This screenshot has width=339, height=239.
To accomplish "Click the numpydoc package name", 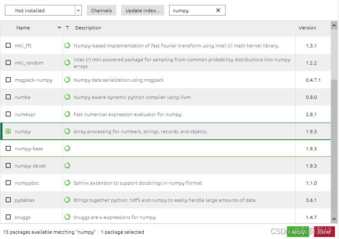I will click(x=27, y=183).
